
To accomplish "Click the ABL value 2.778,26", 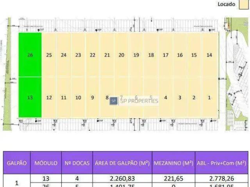I will (x=221, y=178).
